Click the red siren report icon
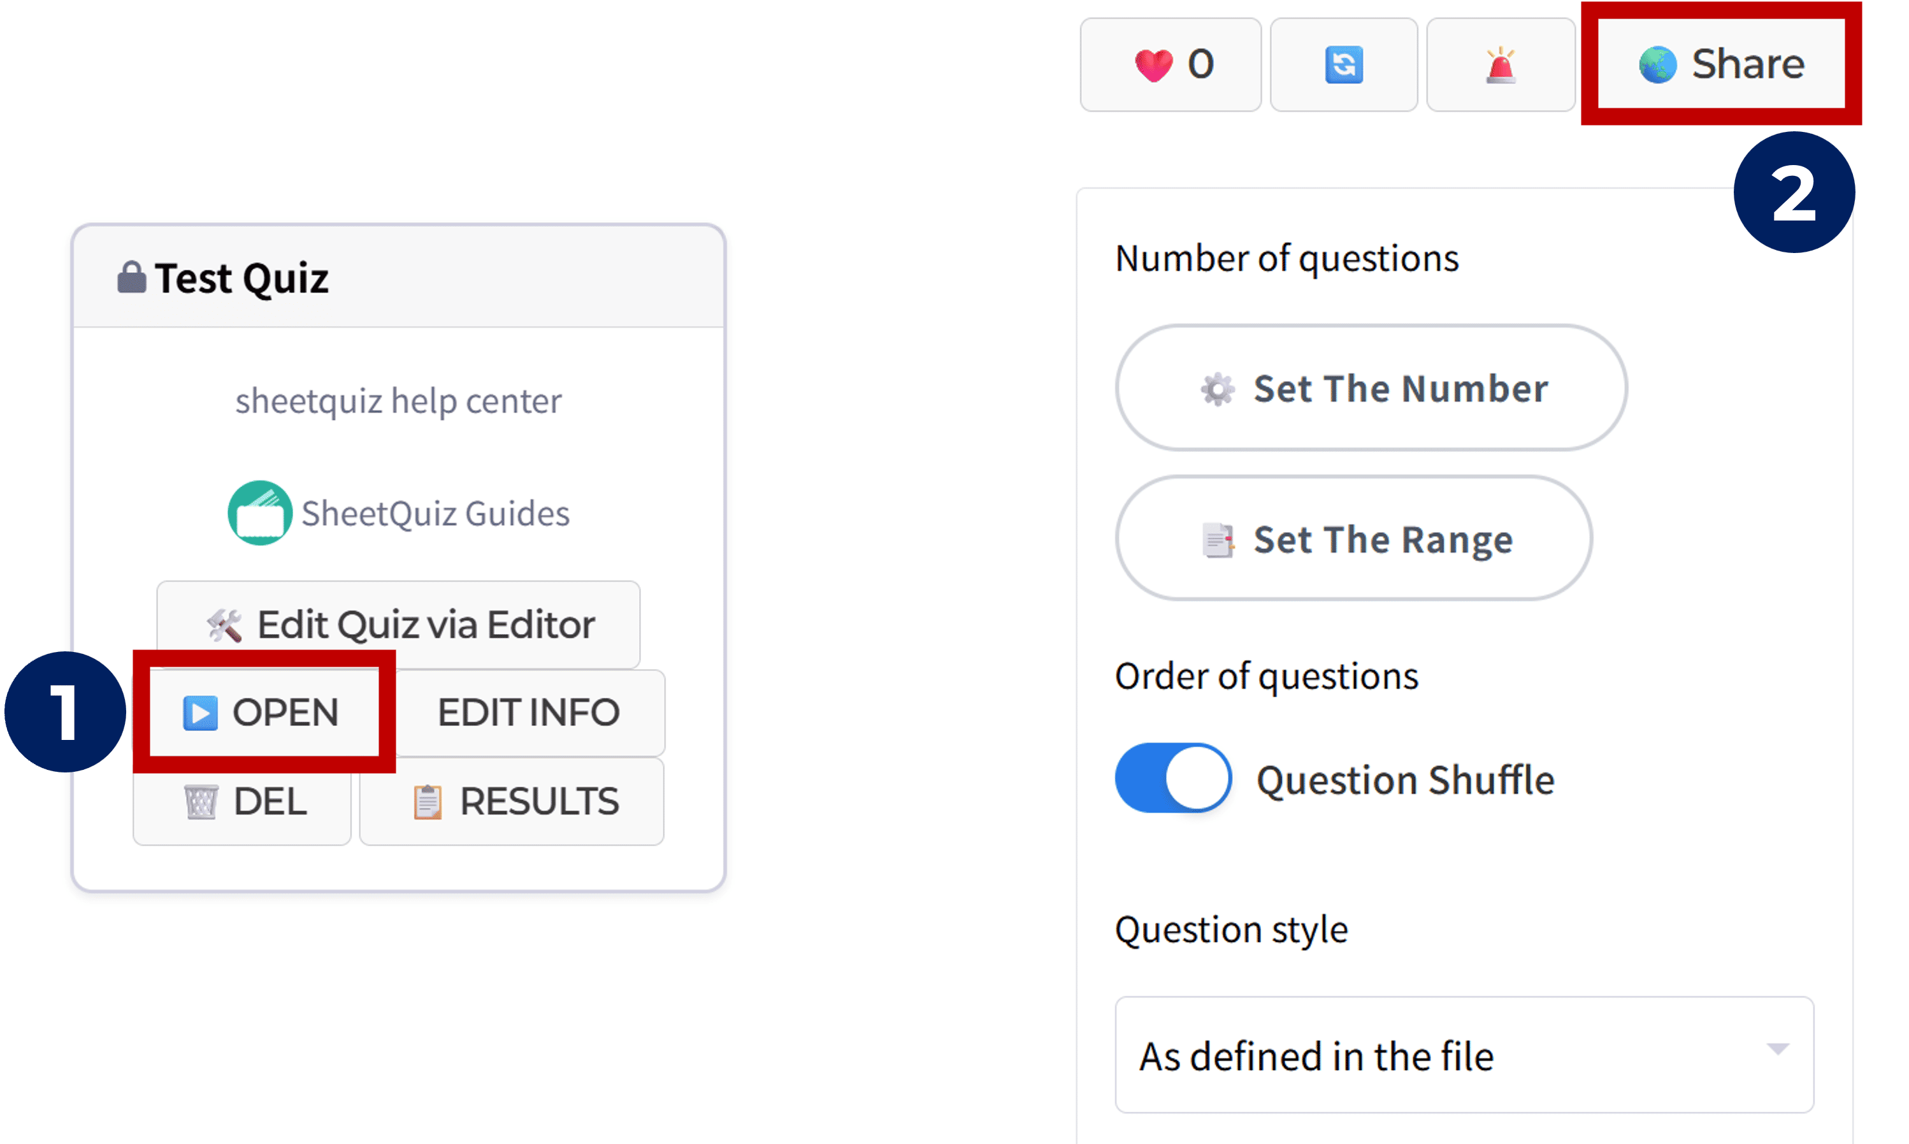This screenshot has height=1144, width=1909. [1500, 65]
